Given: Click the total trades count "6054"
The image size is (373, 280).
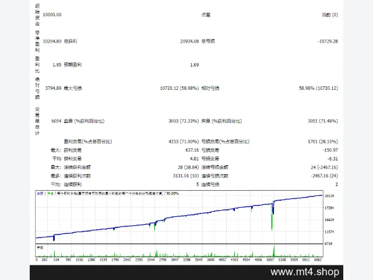Looking at the screenshot, I should [57, 121].
